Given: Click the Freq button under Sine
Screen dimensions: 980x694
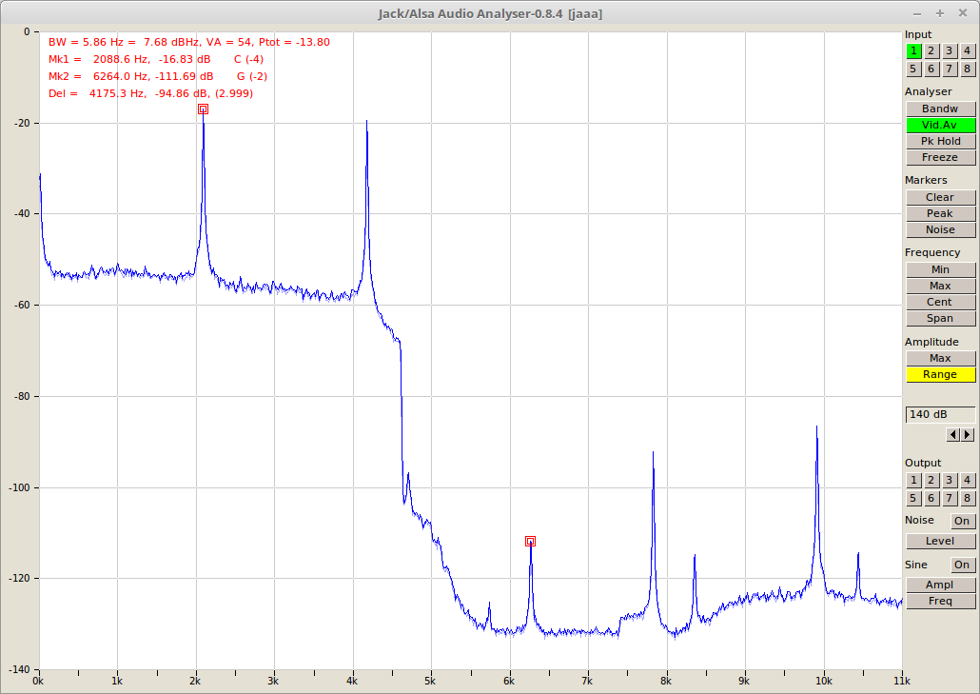Looking at the screenshot, I should [x=940, y=601].
